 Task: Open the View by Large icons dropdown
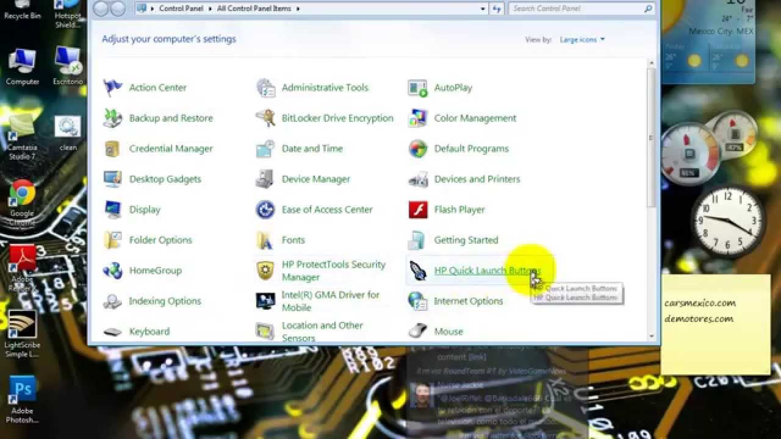pyautogui.click(x=583, y=40)
